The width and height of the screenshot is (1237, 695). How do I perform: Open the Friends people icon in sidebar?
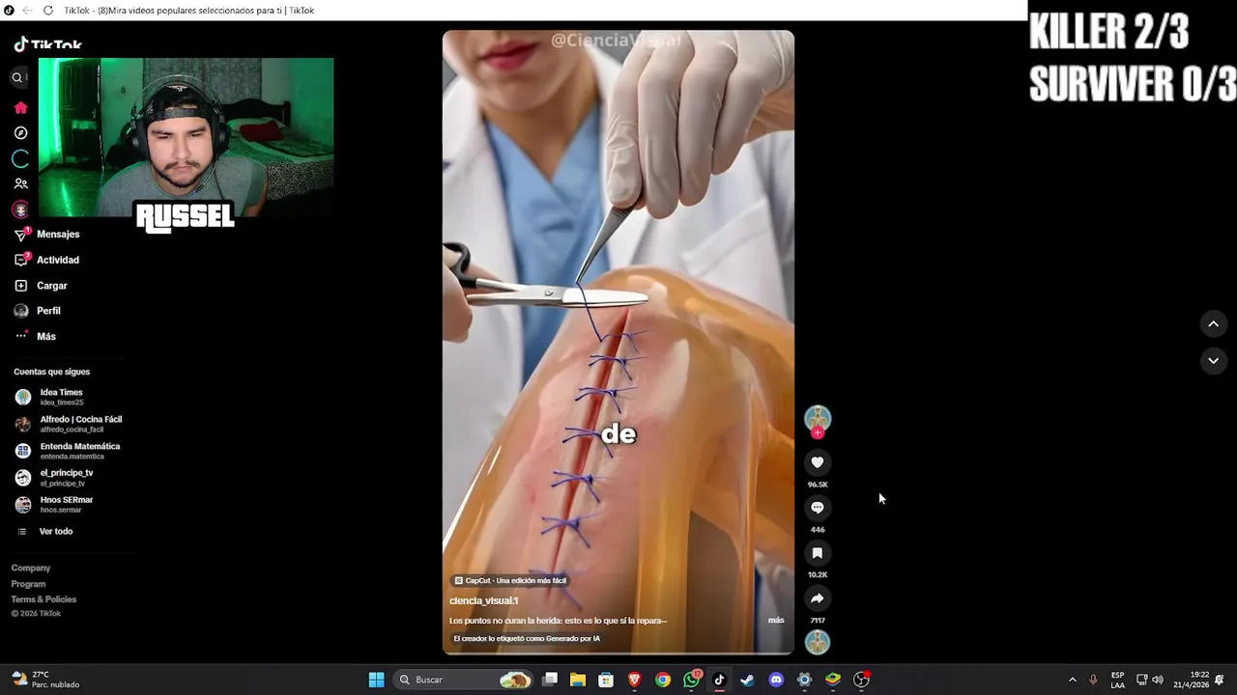tap(20, 183)
